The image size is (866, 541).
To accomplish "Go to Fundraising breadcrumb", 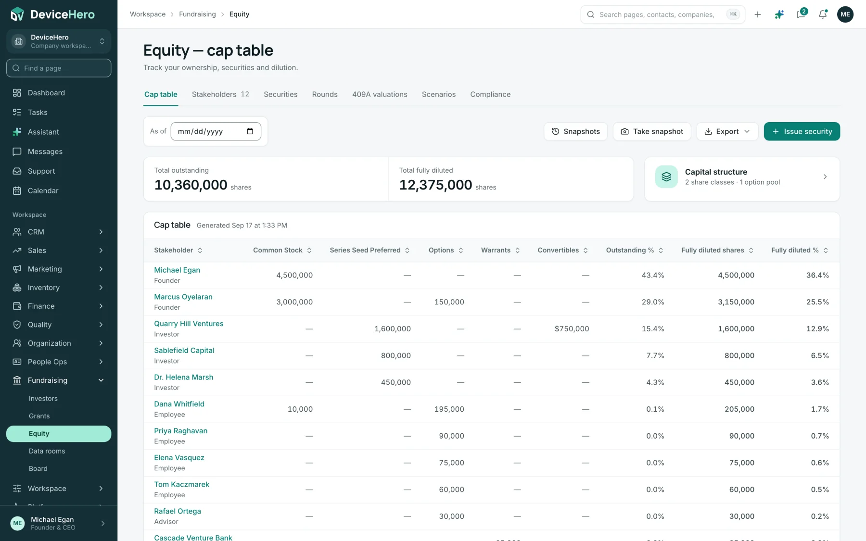I will (x=197, y=14).
